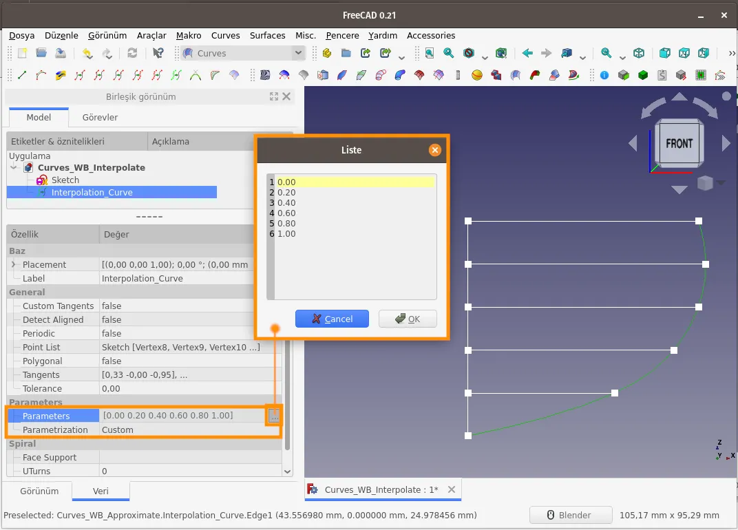Click the green dotted interpolate curve icon

tap(176, 75)
